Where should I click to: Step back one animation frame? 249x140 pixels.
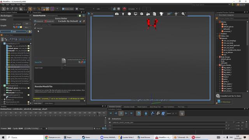[116, 113]
